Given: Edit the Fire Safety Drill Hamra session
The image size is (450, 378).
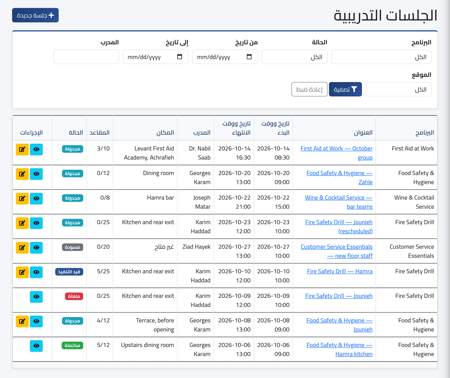Looking at the screenshot, I should [22, 272].
